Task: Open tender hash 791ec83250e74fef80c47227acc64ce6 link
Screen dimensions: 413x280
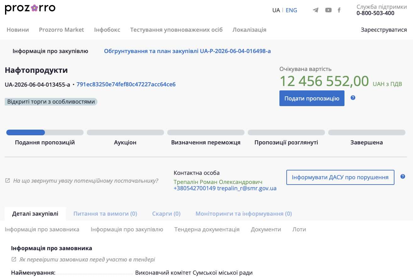Action: coord(126,84)
